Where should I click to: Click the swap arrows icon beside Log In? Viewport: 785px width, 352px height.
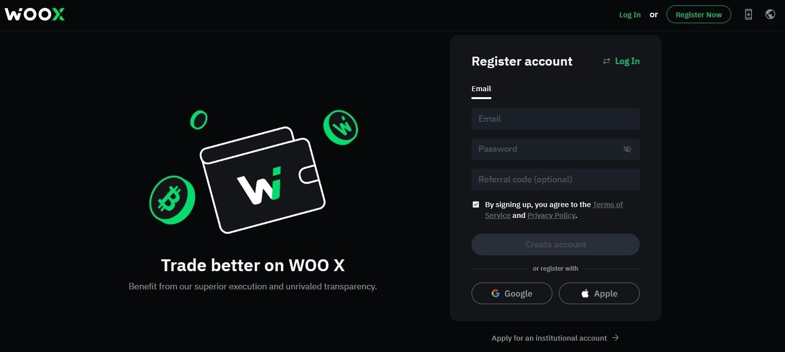click(x=606, y=61)
